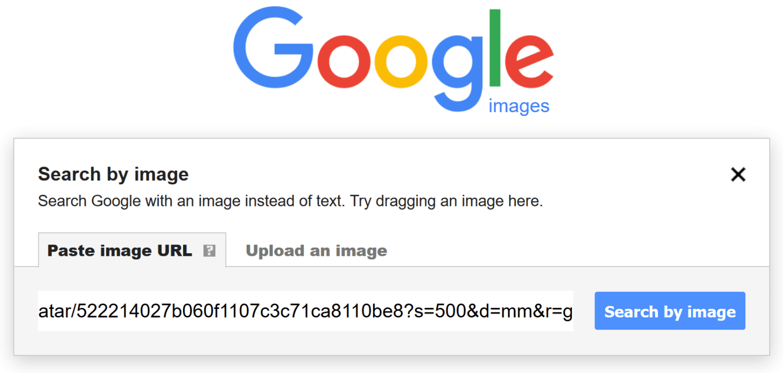Click the gray area beside the URL field
Screen dimensions: 783x373
pos(584,311)
